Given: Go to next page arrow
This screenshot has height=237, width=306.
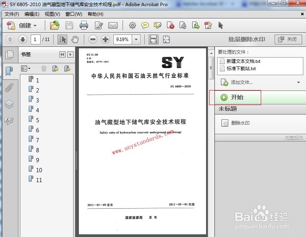Looking at the screenshot, I should [23, 39].
